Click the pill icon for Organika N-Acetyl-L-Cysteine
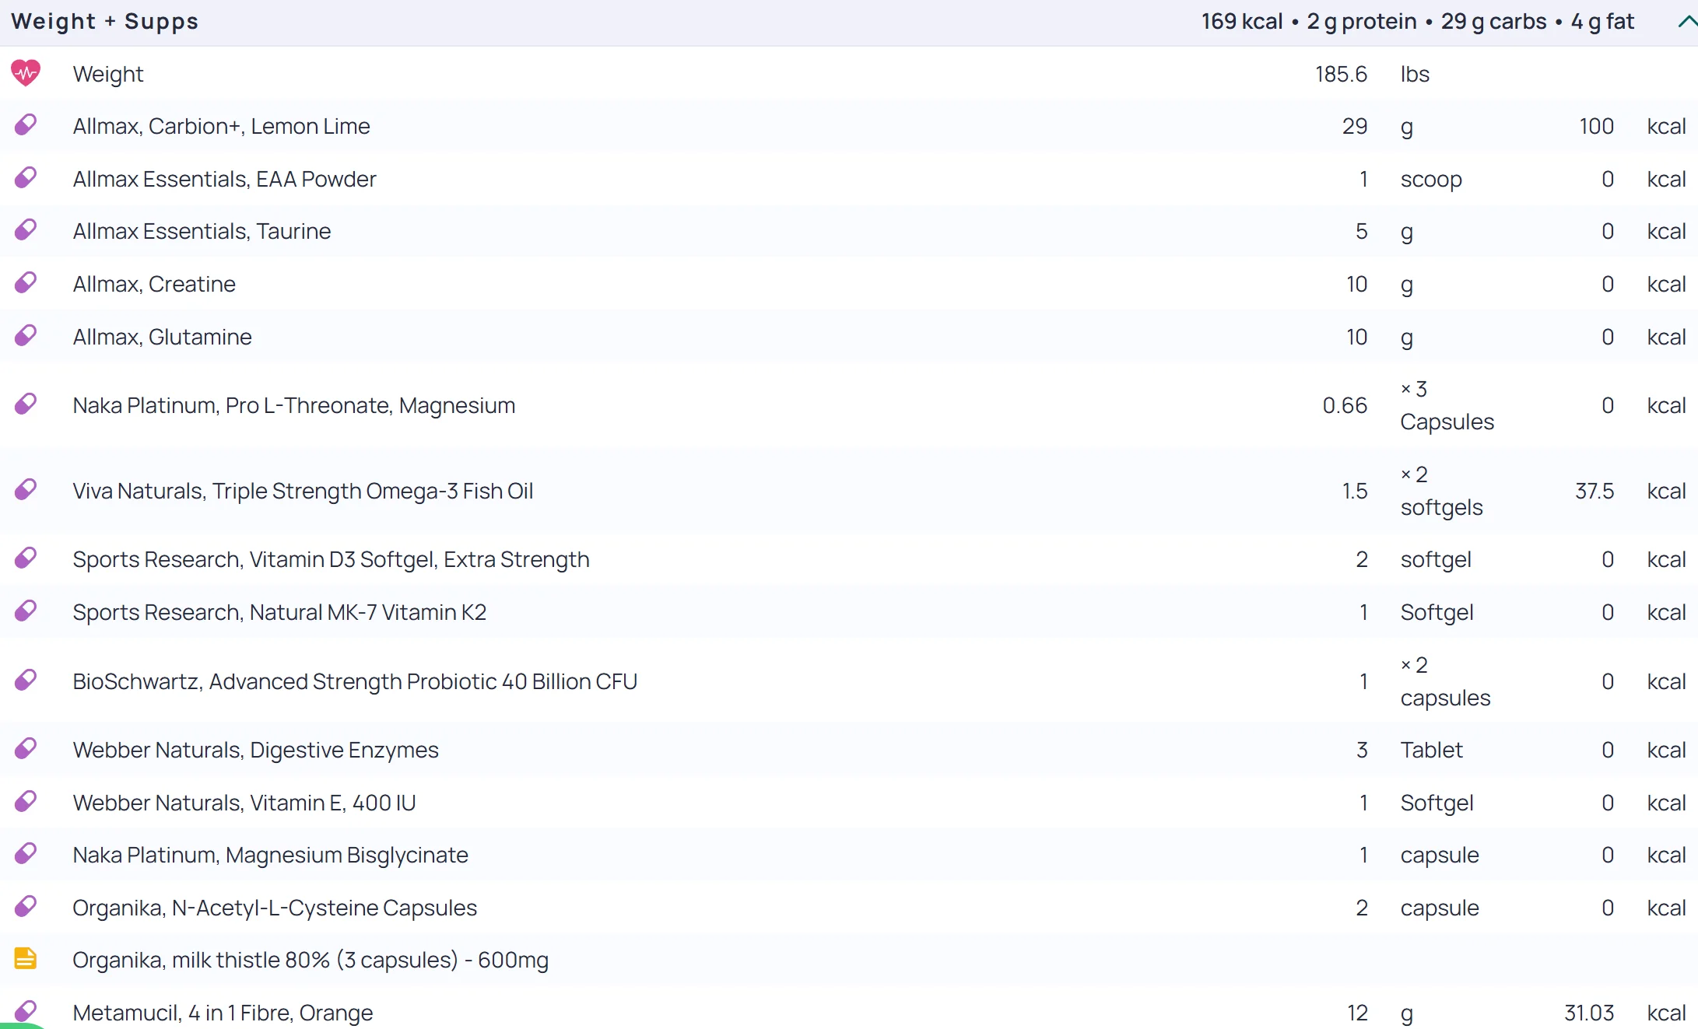 (26, 907)
